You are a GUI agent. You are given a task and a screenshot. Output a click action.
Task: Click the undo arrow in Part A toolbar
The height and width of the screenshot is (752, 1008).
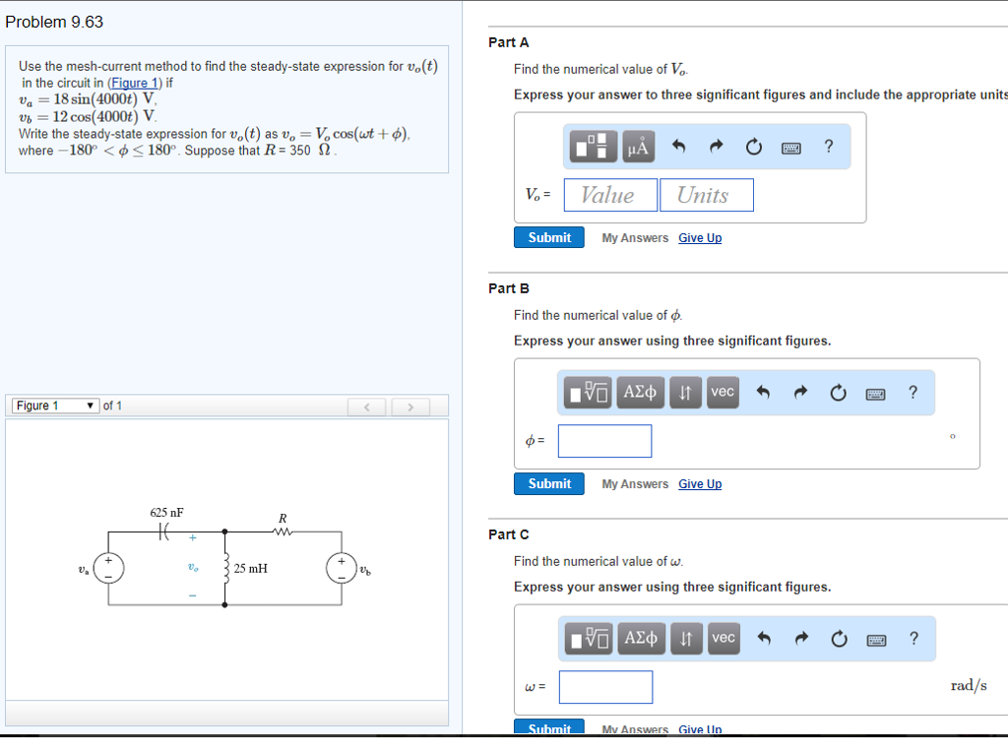[x=679, y=146]
